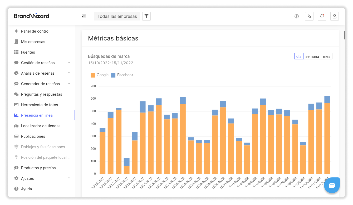
Task: Open the user profile icon
Action: [x=335, y=16]
